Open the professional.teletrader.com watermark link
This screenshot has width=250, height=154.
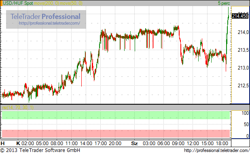49,23
